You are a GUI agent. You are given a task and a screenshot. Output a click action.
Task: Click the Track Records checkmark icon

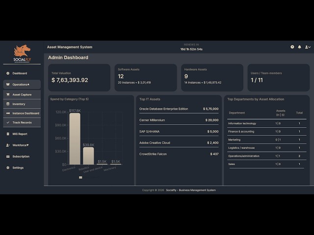(x=8, y=122)
